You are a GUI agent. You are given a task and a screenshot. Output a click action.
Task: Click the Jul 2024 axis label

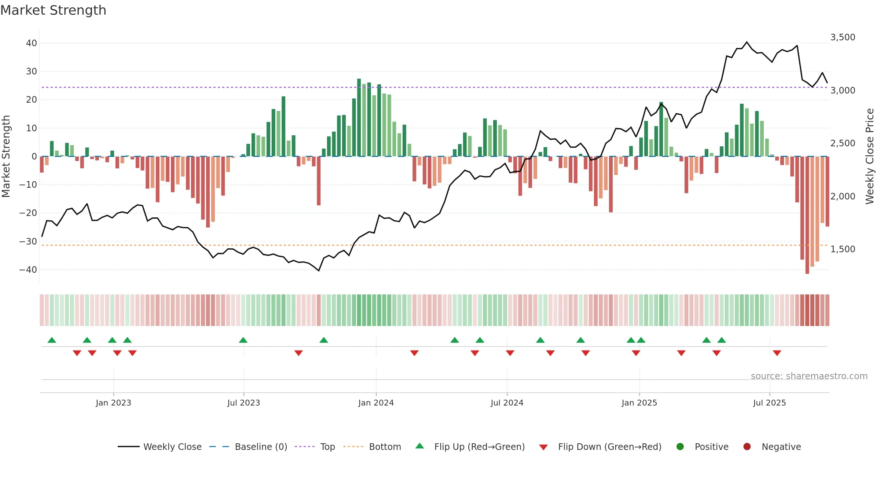pos(507,403)
